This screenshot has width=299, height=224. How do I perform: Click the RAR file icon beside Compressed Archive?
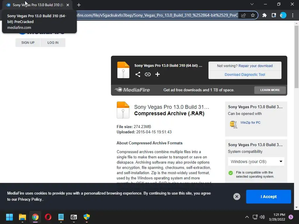point(123,110)
